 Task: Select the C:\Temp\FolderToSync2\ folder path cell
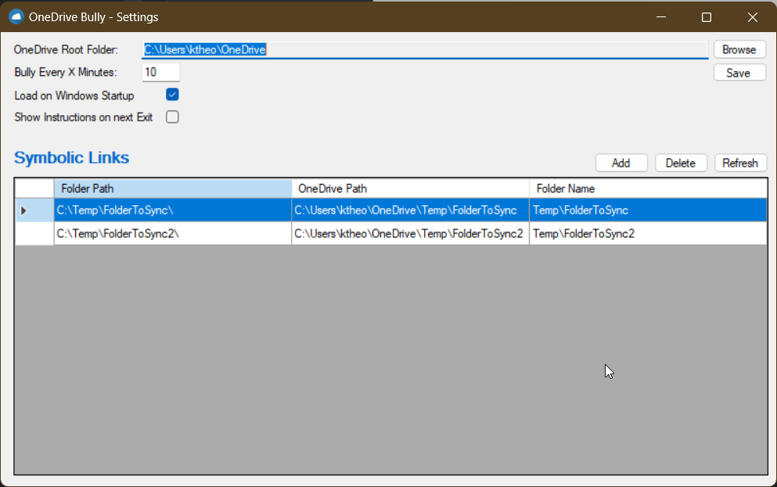click(173, 233)
